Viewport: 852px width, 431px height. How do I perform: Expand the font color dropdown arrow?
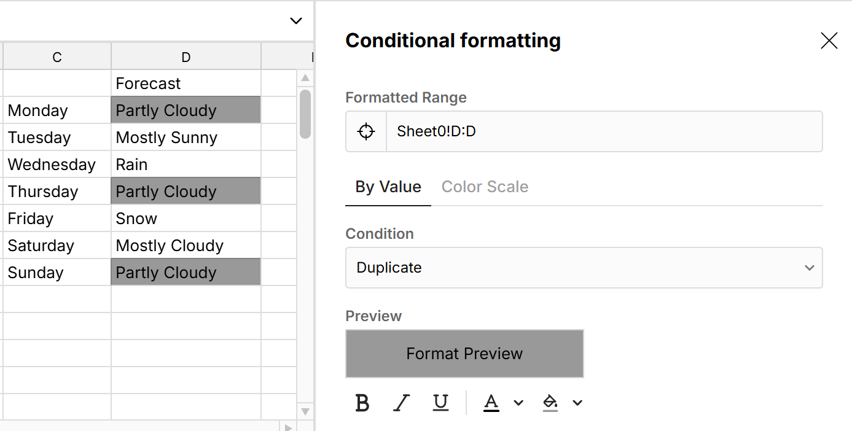click(x=518, y=402)
